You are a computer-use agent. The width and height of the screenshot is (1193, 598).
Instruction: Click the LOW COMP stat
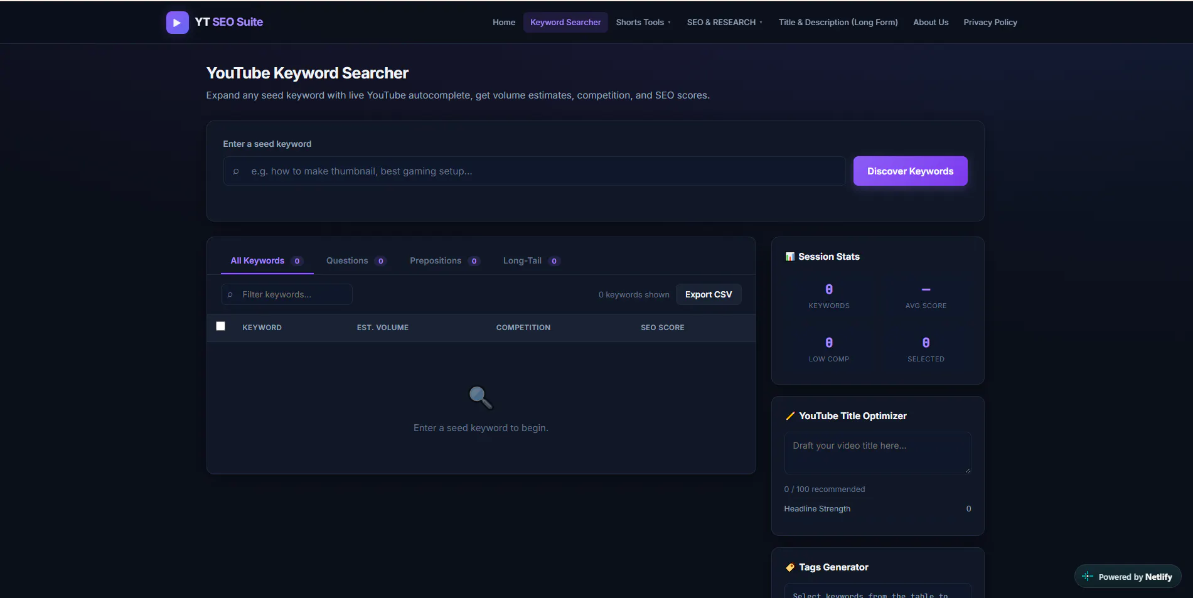click(x=829, y=350)
